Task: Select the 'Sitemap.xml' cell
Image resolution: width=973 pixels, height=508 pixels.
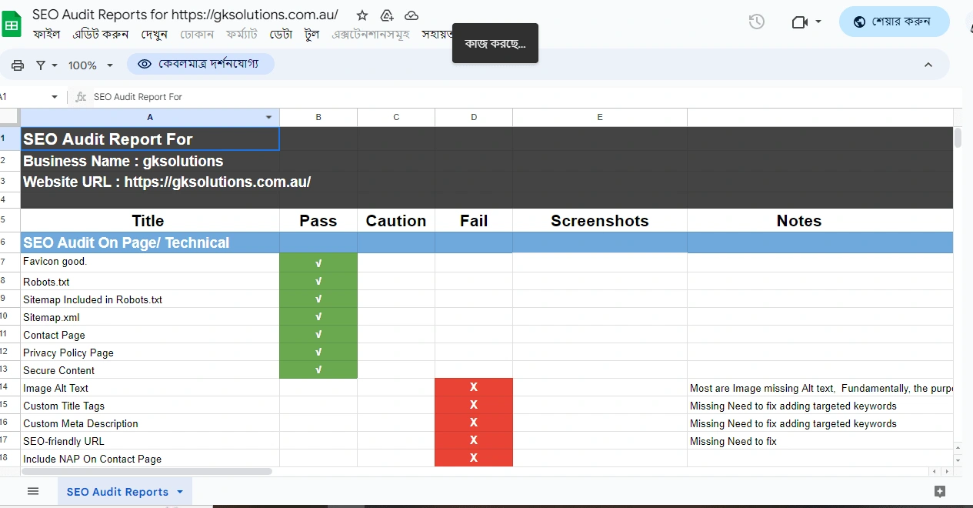Action: [150, 316]
